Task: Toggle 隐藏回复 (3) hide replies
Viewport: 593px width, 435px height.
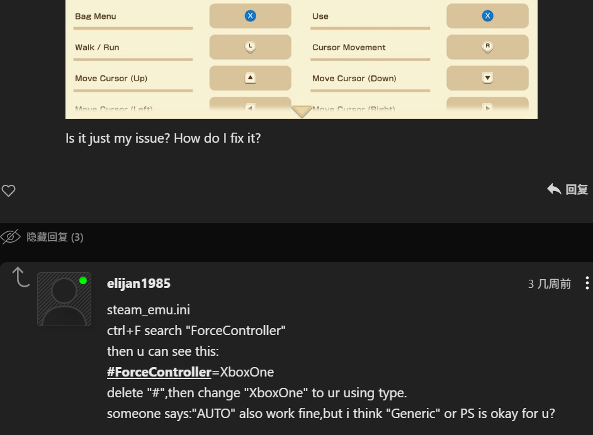Action: tap(42, 237)
